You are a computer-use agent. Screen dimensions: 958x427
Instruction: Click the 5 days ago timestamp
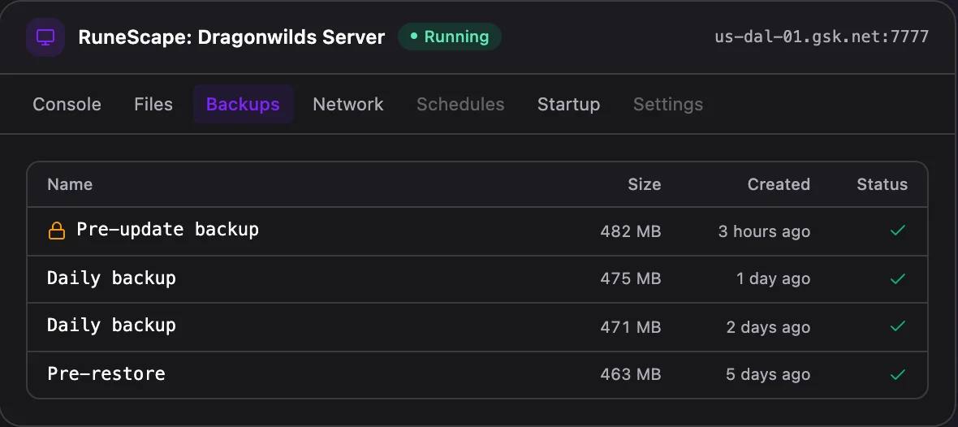pyautogui.click(x=768, y=374)
